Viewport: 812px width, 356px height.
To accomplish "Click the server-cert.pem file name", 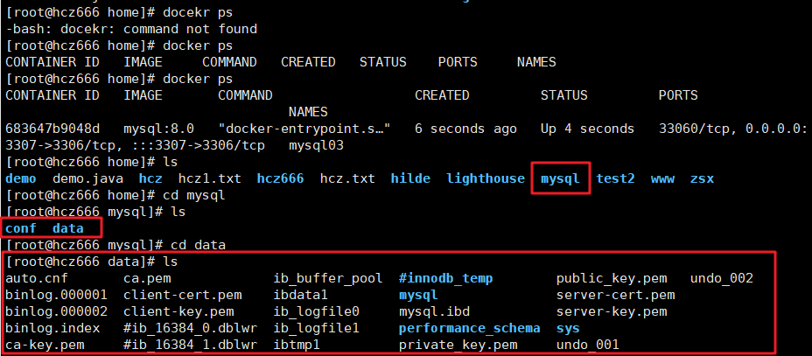I will pyautogui.click(x=615, y=296).
